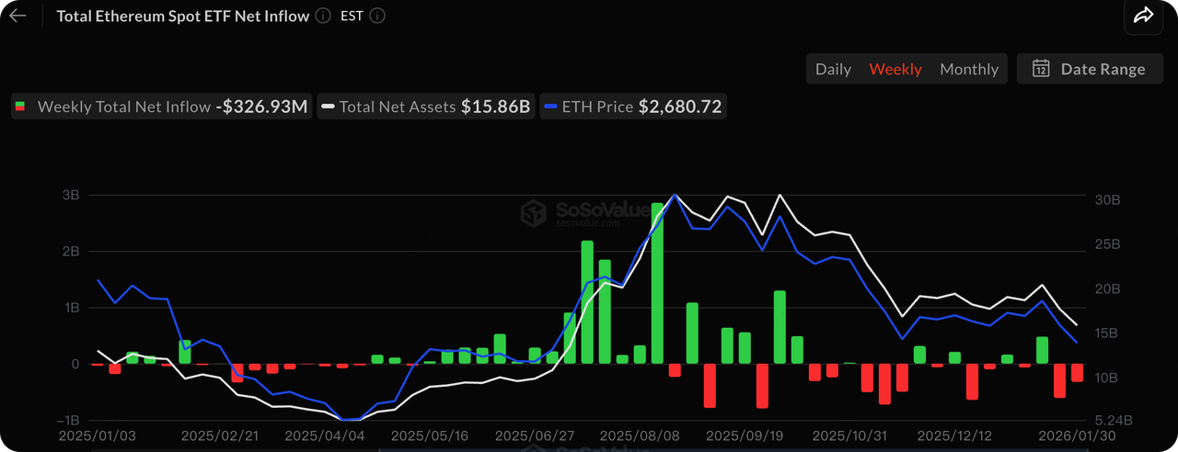Switch to the Daily view
The image size is (1178, 452).
(x=833, y=69)
